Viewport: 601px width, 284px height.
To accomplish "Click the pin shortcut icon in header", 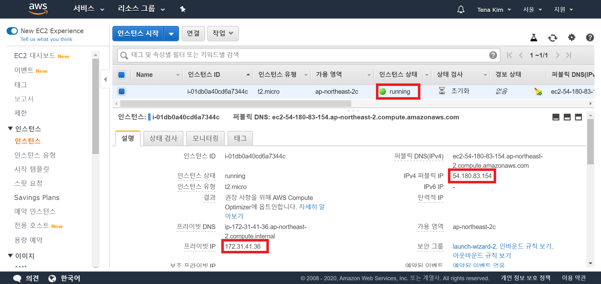I will (183, 9).
